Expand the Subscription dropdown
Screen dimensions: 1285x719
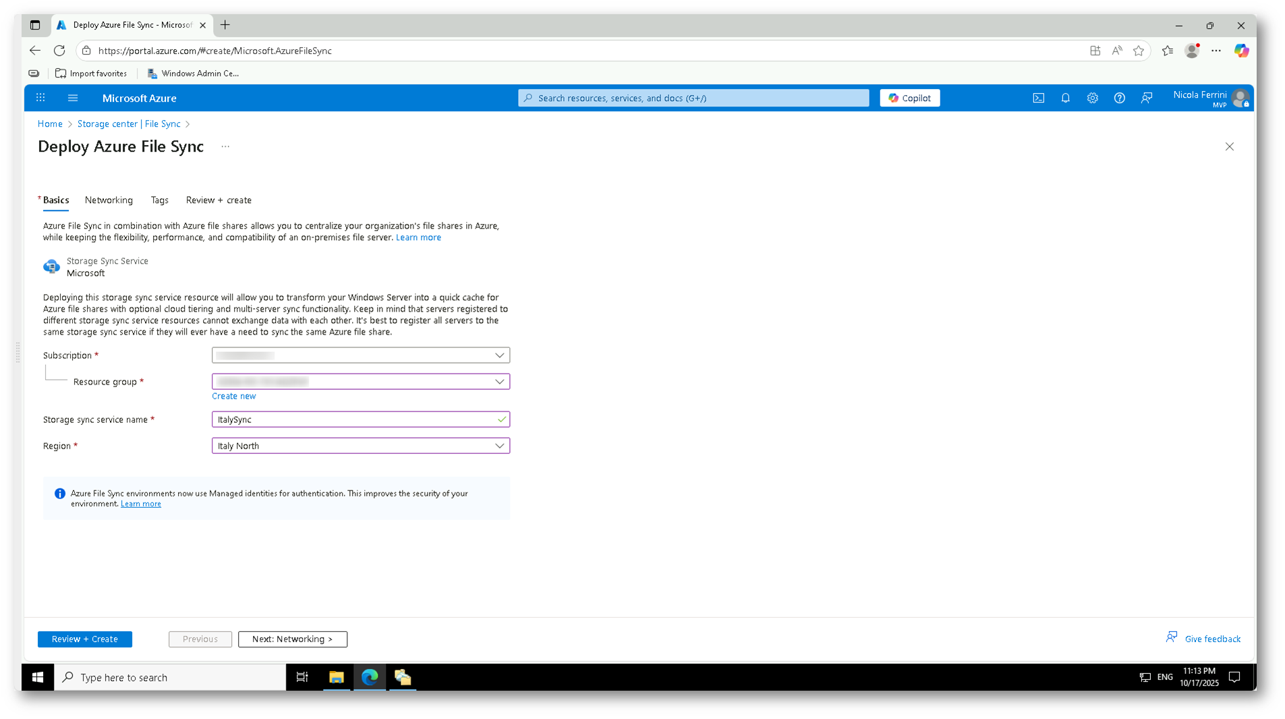361,355
